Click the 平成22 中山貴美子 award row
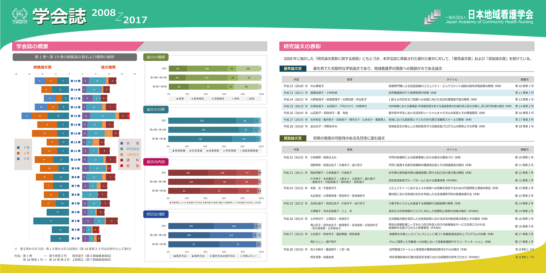 pos(408,86)
